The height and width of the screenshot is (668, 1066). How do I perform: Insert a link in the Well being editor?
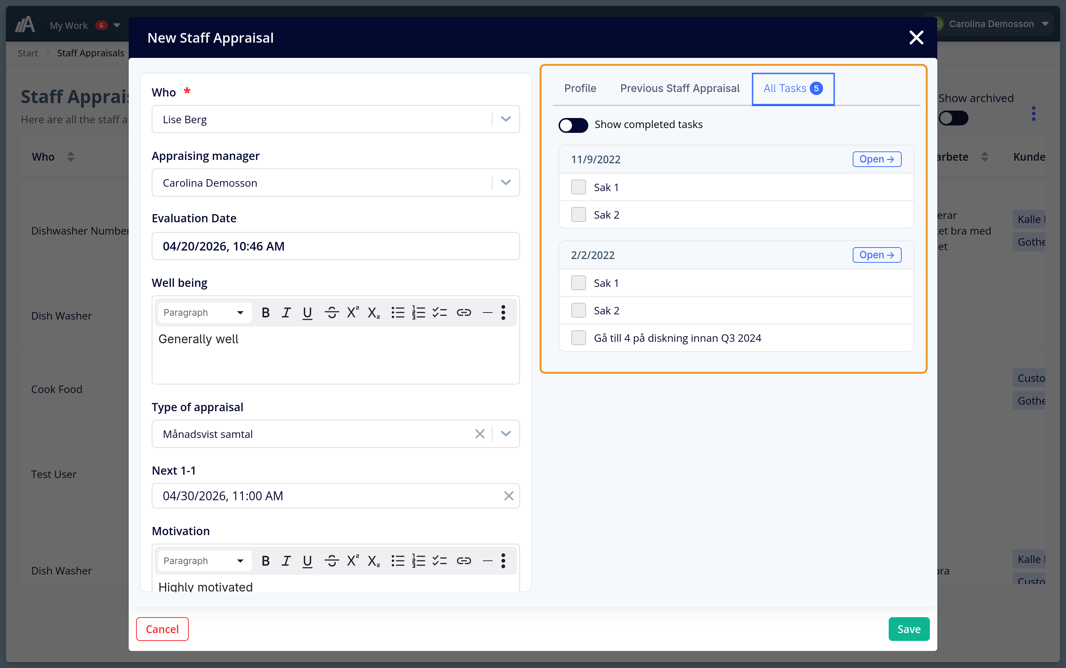click(x=463, y=312)
